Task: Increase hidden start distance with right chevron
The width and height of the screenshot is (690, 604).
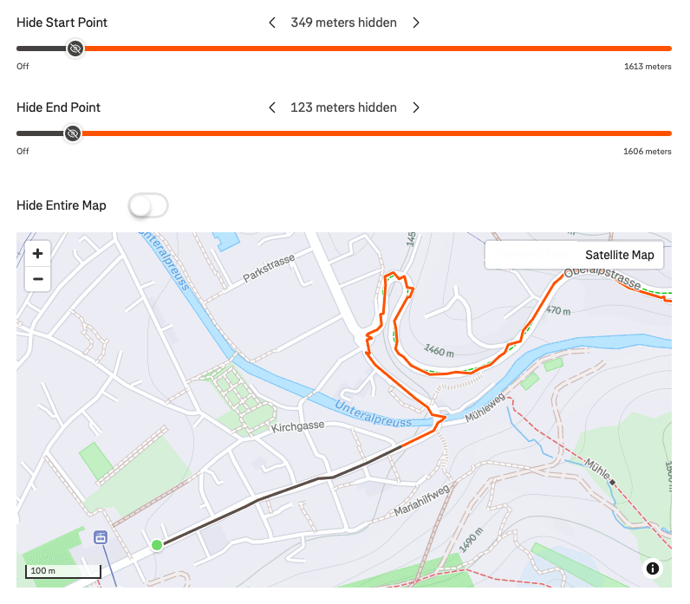Action: 416,23
